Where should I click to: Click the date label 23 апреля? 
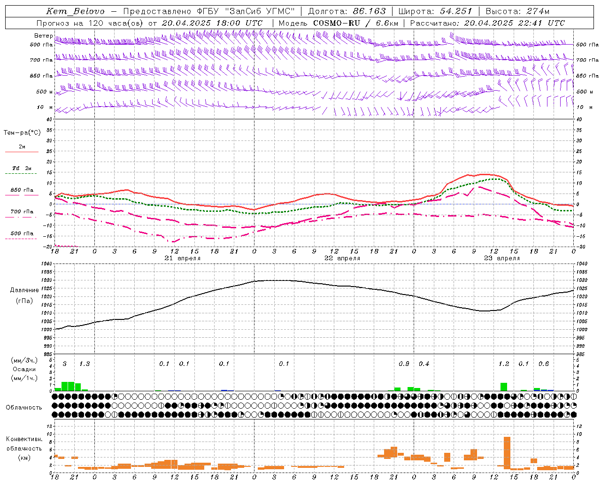pos(502,258)
